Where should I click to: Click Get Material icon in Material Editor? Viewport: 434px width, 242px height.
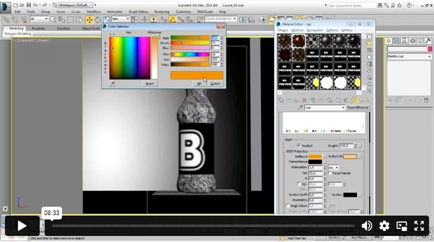click(x=281, y=101)
